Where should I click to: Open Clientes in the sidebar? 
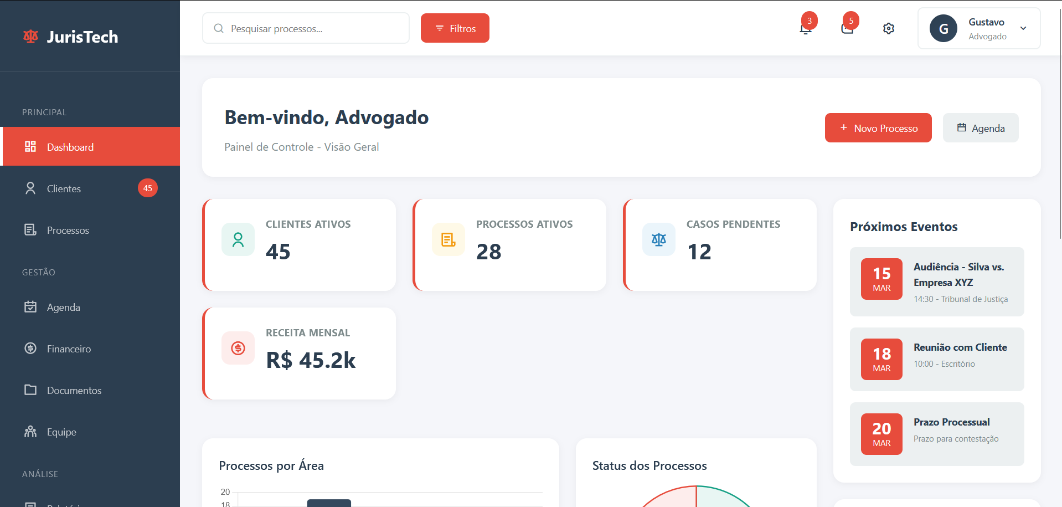pyautogui.click(x=64, y=189)
